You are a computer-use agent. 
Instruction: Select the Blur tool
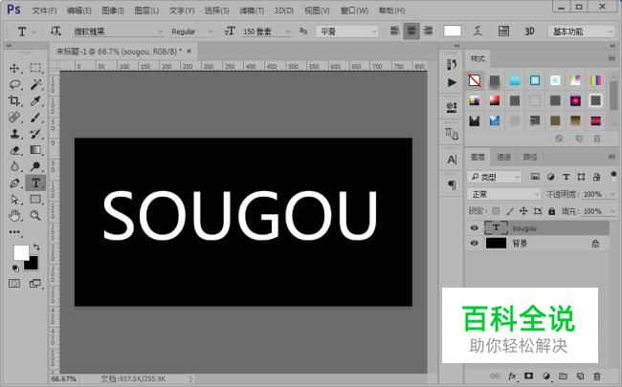coord(14,166)
